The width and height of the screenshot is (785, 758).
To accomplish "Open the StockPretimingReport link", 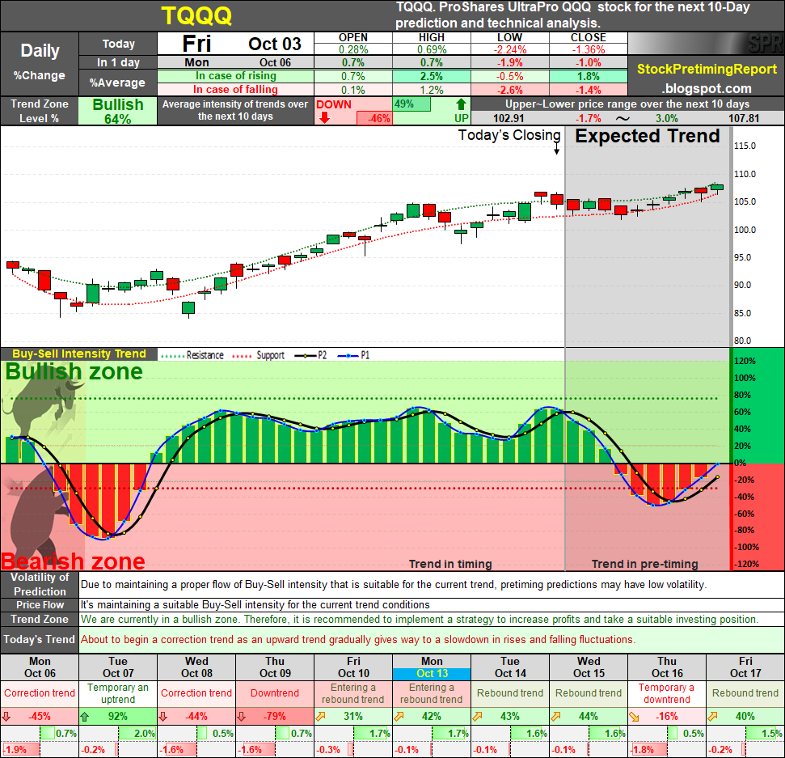I will click(707, 69).
